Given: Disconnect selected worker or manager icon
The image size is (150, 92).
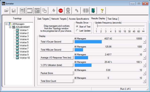Looking at the screenshot, I should tap(86, 10).
